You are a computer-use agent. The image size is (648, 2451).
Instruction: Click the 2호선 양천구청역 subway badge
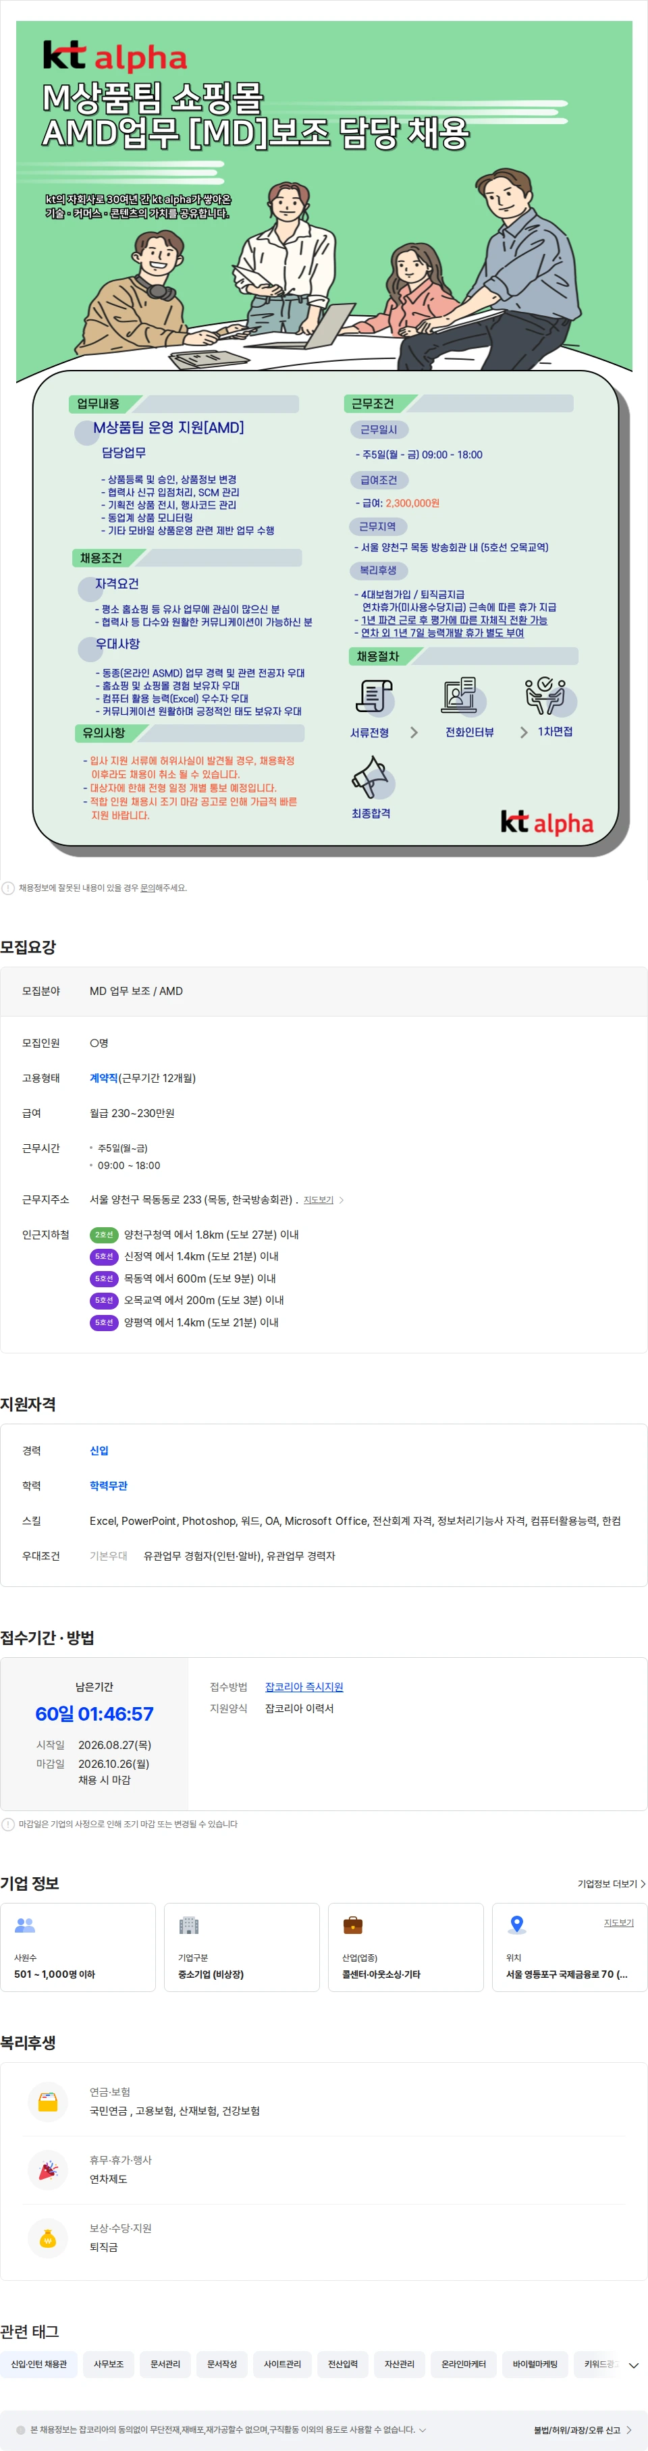(104, 1235)
